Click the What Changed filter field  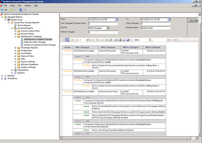point(156,24)
